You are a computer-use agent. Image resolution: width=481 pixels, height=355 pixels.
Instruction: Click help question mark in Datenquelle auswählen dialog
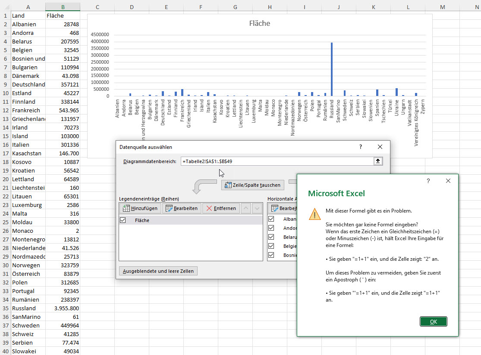[x=361, y=147]
